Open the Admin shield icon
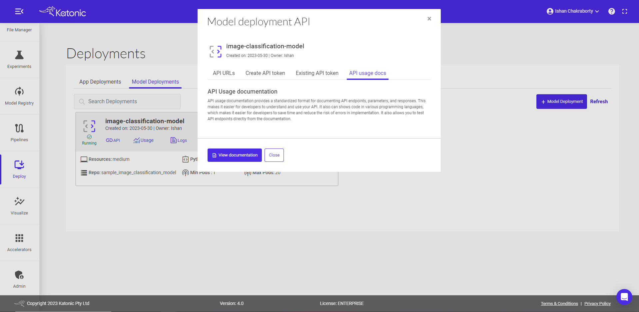Viewport: 639px width, 312px height. pos(19,275)
